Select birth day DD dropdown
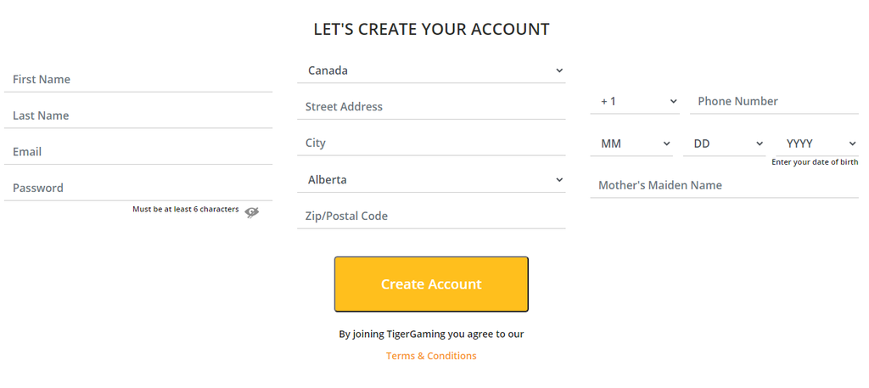 pos(724,143)
